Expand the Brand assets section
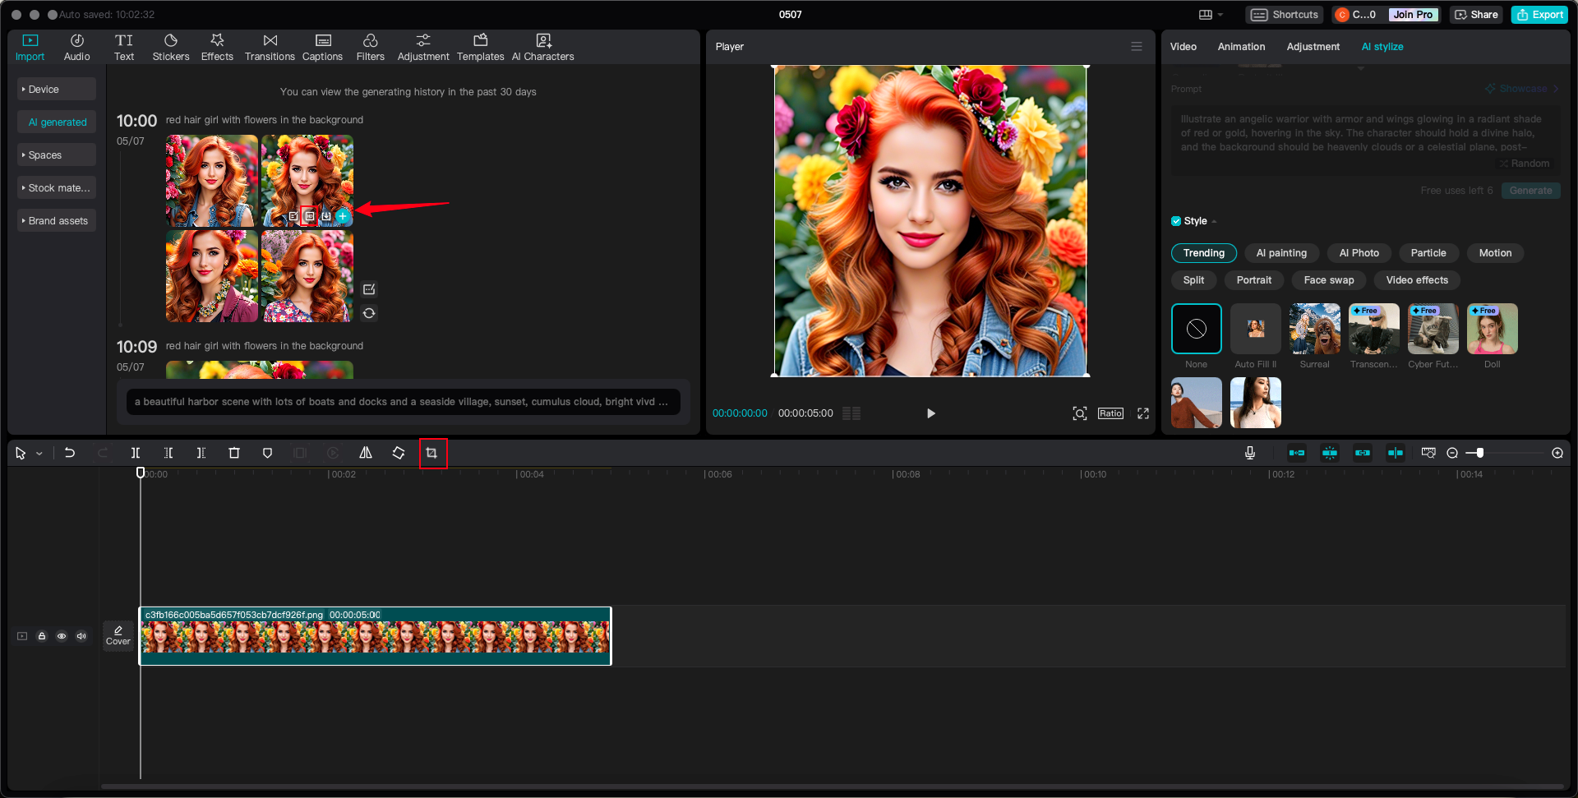The width and height of the screenshot is (1578, 798). click(56, 220)
